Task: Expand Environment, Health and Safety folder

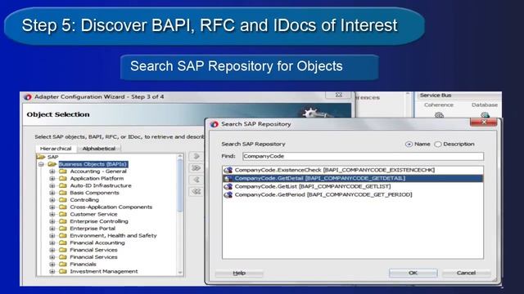Action: (x=52, y=236)
